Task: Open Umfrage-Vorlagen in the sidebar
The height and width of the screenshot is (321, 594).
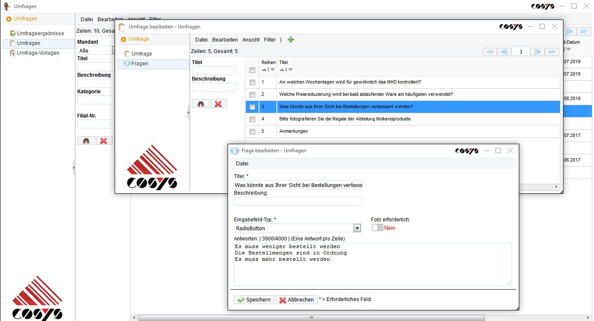Action: pyautogui.click(x=38, y=53)
